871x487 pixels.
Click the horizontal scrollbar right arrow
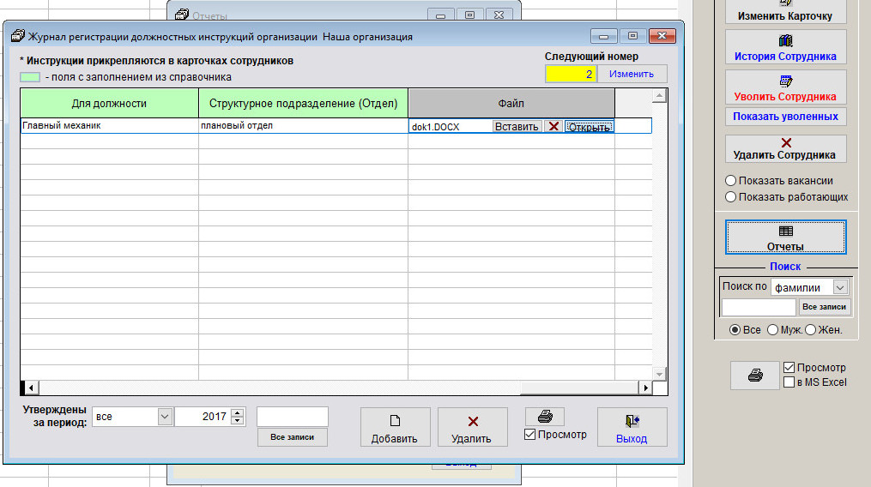coord(645,388)
